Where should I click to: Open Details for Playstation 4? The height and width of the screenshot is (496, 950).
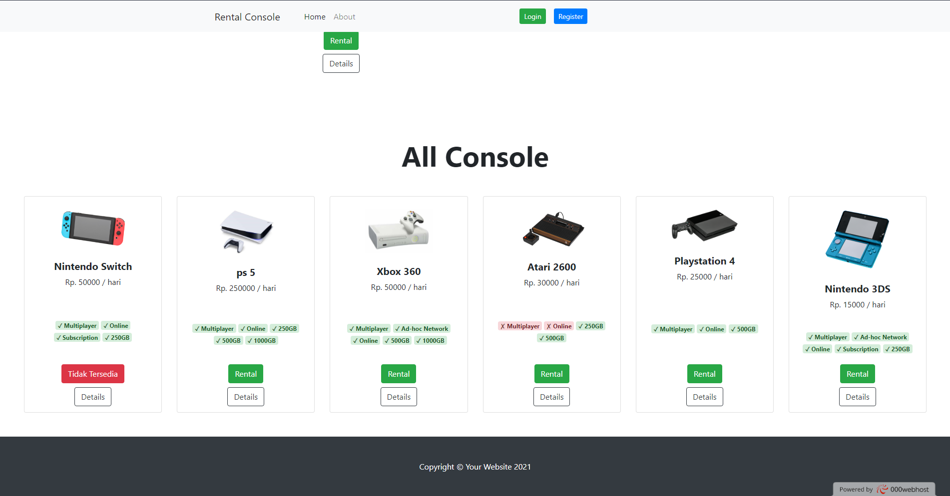point(704,397)
